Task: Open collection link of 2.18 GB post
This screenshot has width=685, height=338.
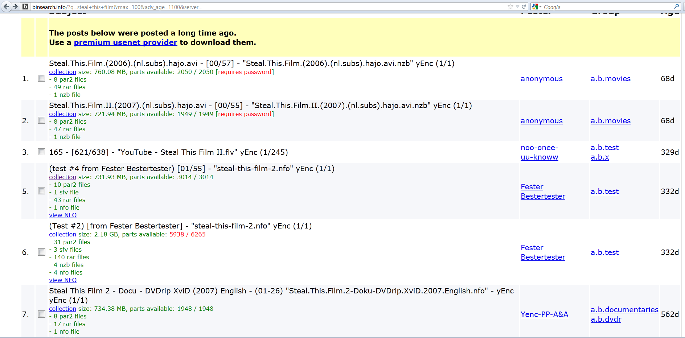Action: click(x=63, y=234)
